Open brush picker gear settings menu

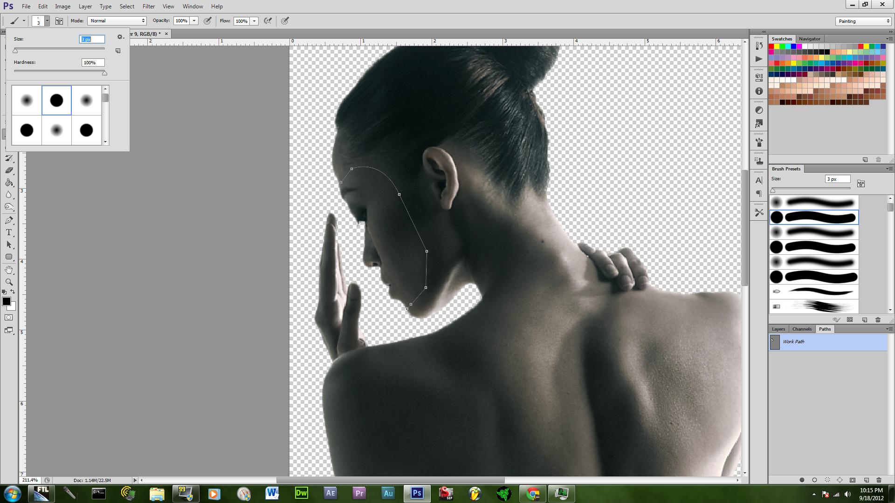pos(120,37)
